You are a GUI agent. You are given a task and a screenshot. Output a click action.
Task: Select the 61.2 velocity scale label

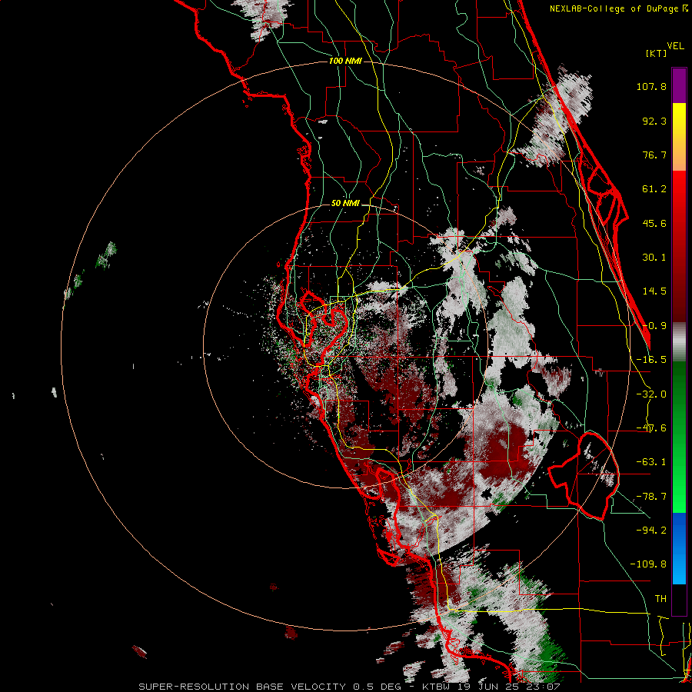coord(654,189)
